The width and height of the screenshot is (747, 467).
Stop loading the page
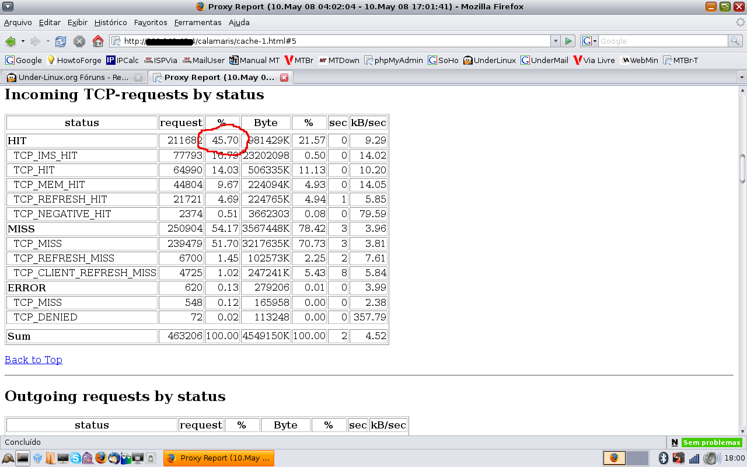point(79,41)
